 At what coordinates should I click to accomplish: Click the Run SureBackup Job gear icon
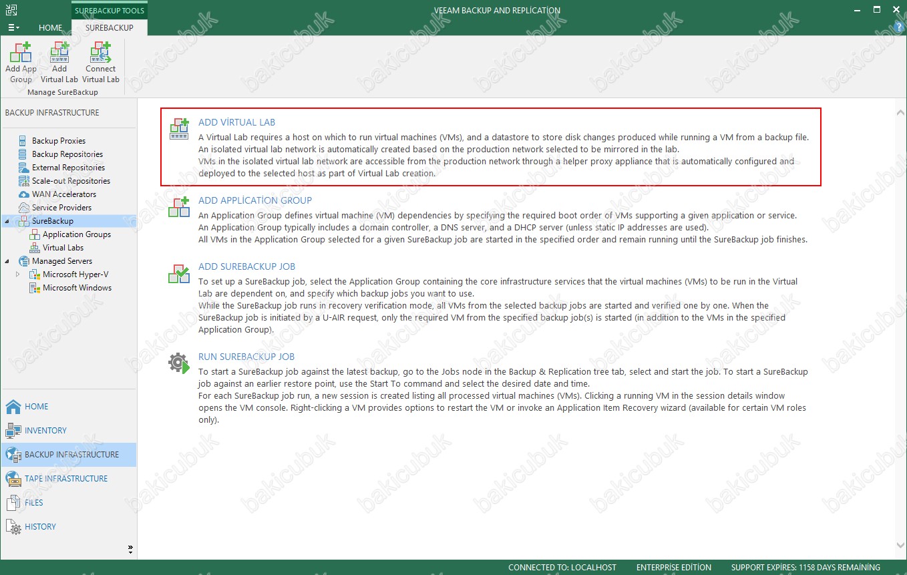[179, 363]
